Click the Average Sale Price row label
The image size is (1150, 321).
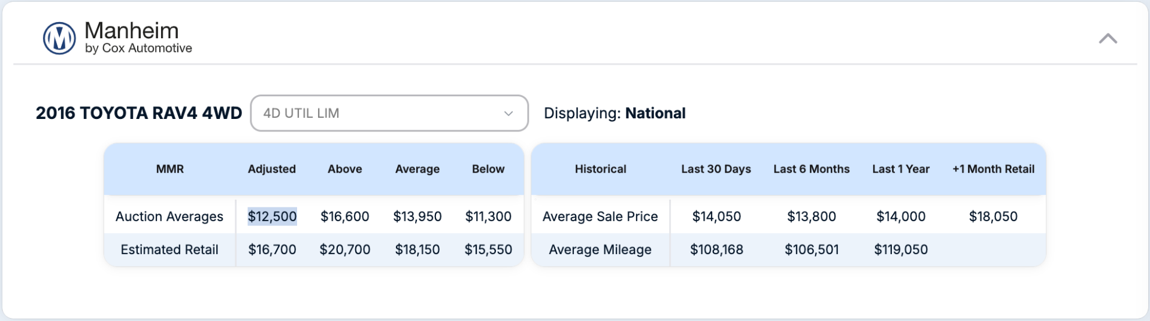600,216
